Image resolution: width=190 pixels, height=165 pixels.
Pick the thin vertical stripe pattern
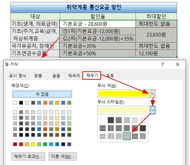(x=111, y=136)
